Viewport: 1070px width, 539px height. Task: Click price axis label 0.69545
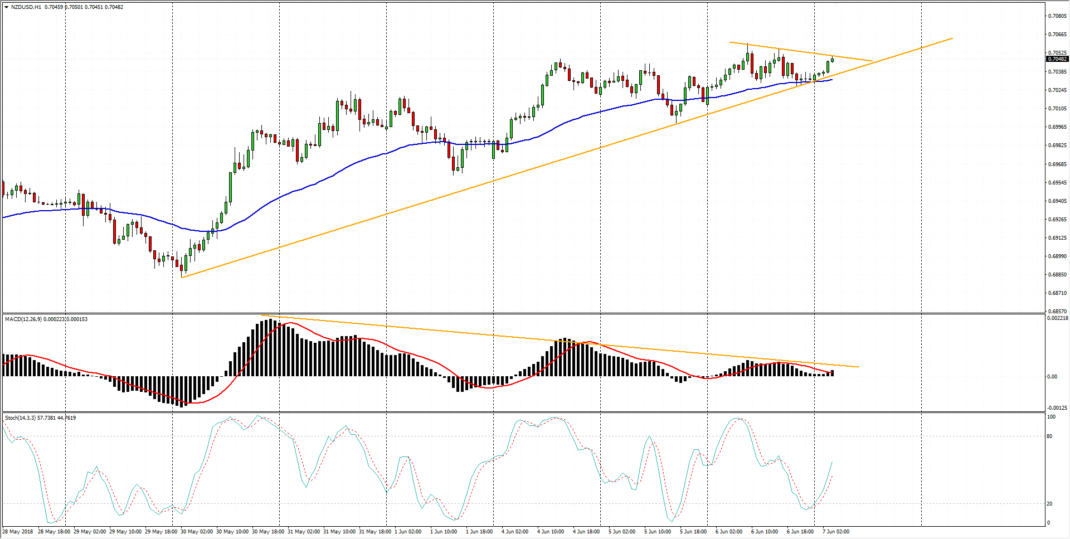tap(1057, 182)
